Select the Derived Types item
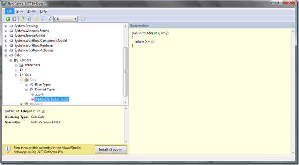Viewport: 299px width, 165px height. point(45,90)
